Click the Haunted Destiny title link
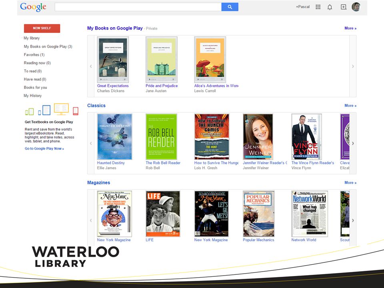 pyautogui.click(x=111, y=163)
